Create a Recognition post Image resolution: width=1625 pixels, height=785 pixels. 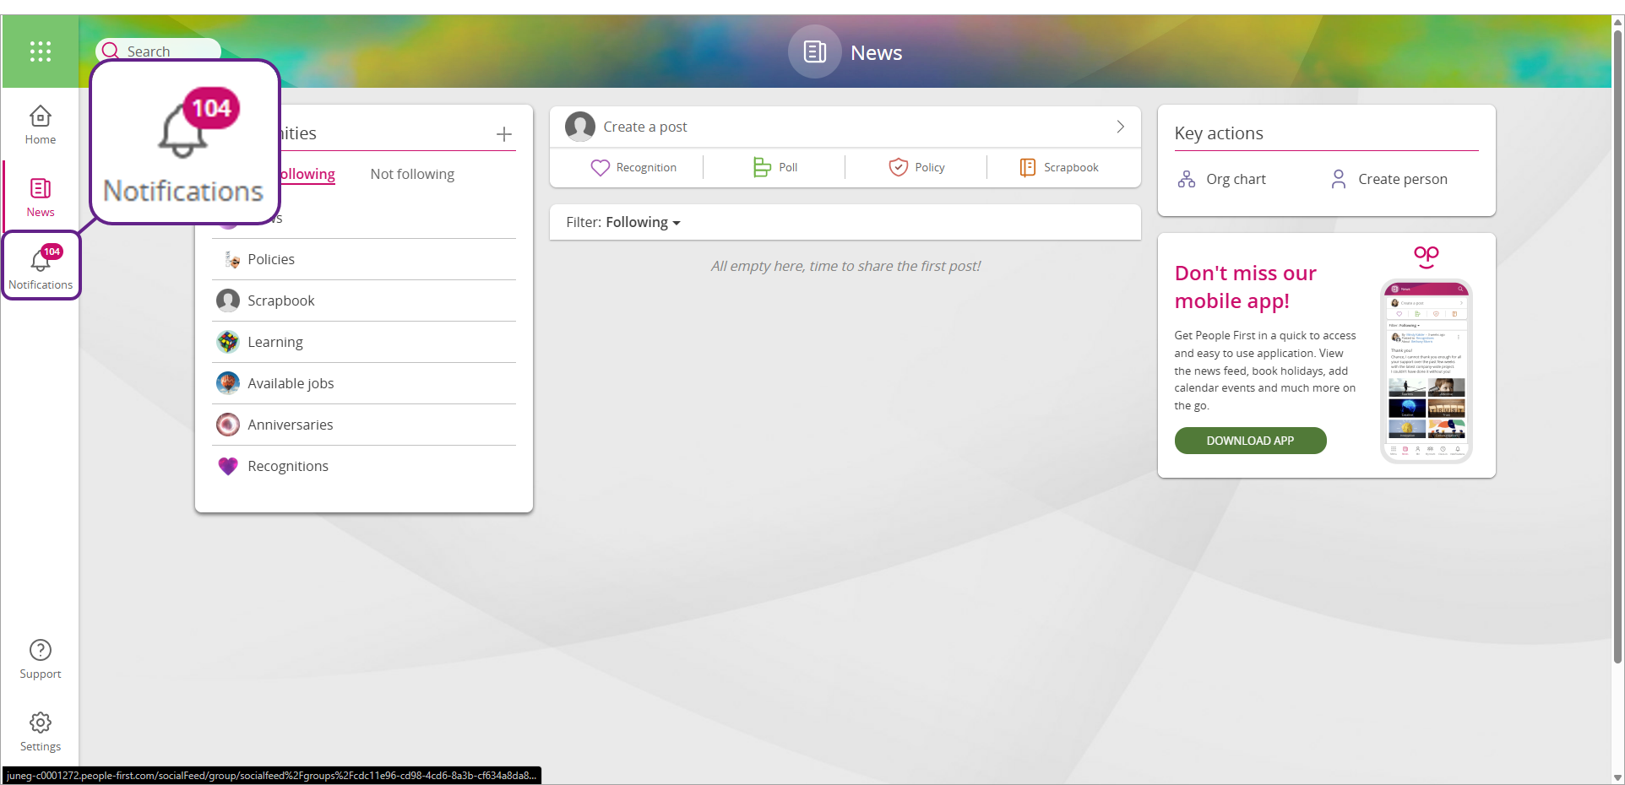point(633,168)
